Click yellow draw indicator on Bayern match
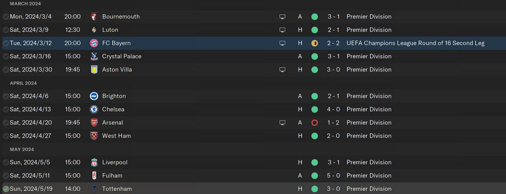 pos(315,43)
